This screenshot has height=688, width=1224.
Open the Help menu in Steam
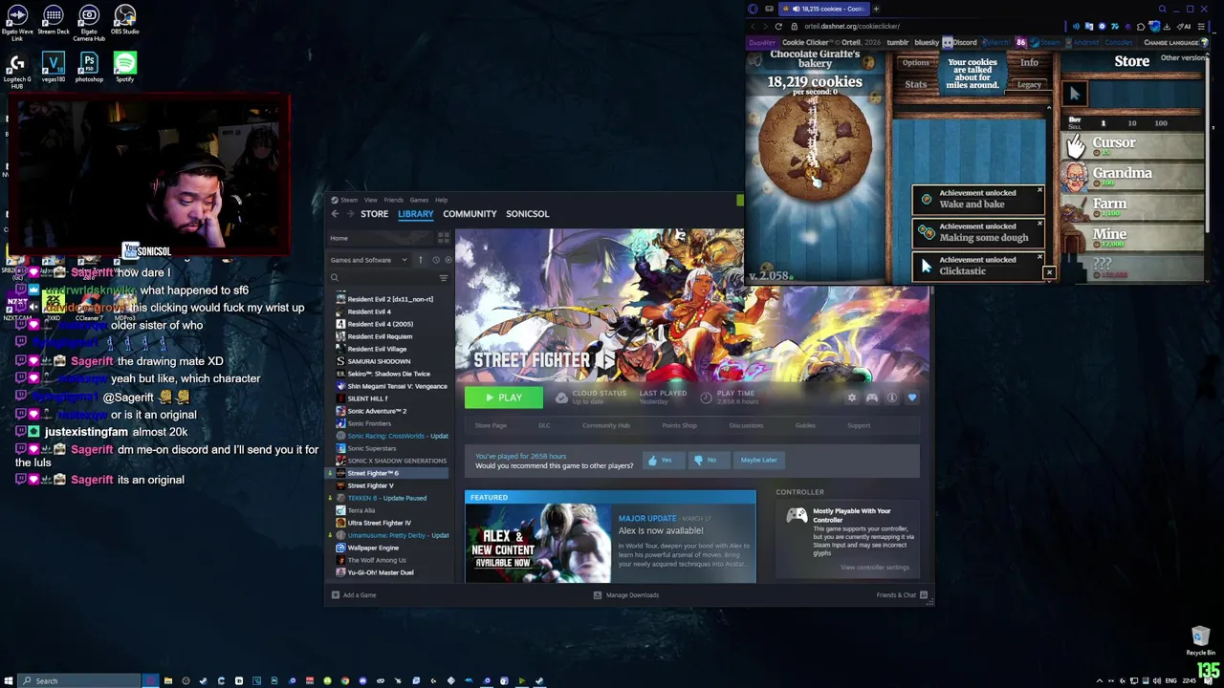point(441,200)
